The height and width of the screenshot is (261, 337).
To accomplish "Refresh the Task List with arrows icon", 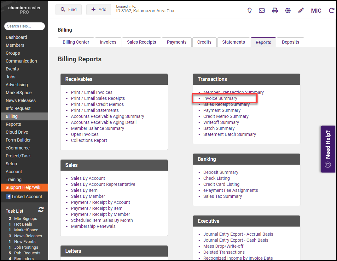I will coord(41,209).
